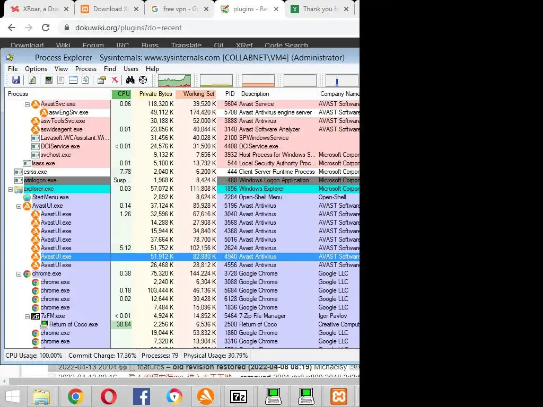Click the Process column header
Image resolution: width=543 pixels, height=407 pixels.
tap(57, 94)
